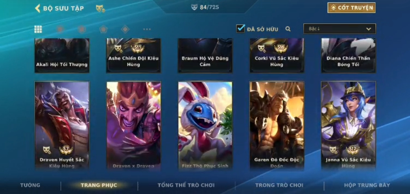The height and width of the screenshot is (194, 410).
Task: Click the mask icon next to 84/725 counter
Action: [x=194, y=7]
